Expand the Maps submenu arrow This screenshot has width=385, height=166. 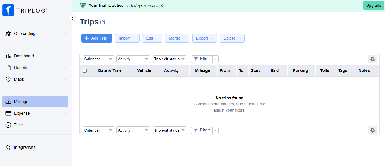click(x=65, y=79)
